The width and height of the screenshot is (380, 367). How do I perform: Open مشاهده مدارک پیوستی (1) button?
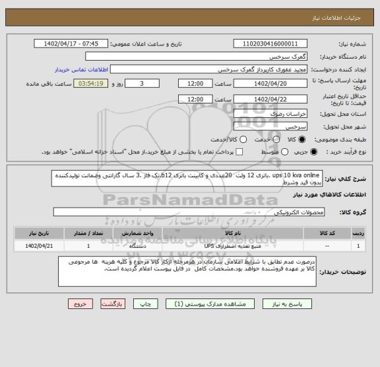(x=210, y=304)
